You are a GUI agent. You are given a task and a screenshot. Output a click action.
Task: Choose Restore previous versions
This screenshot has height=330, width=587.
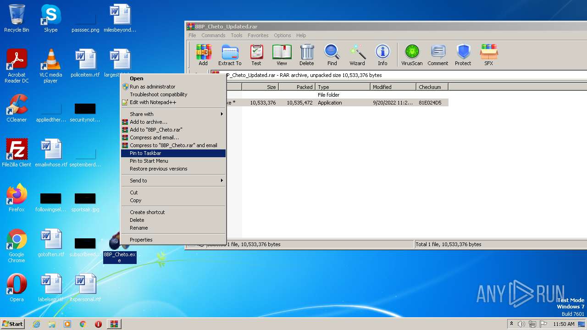(x=173, y=169)
